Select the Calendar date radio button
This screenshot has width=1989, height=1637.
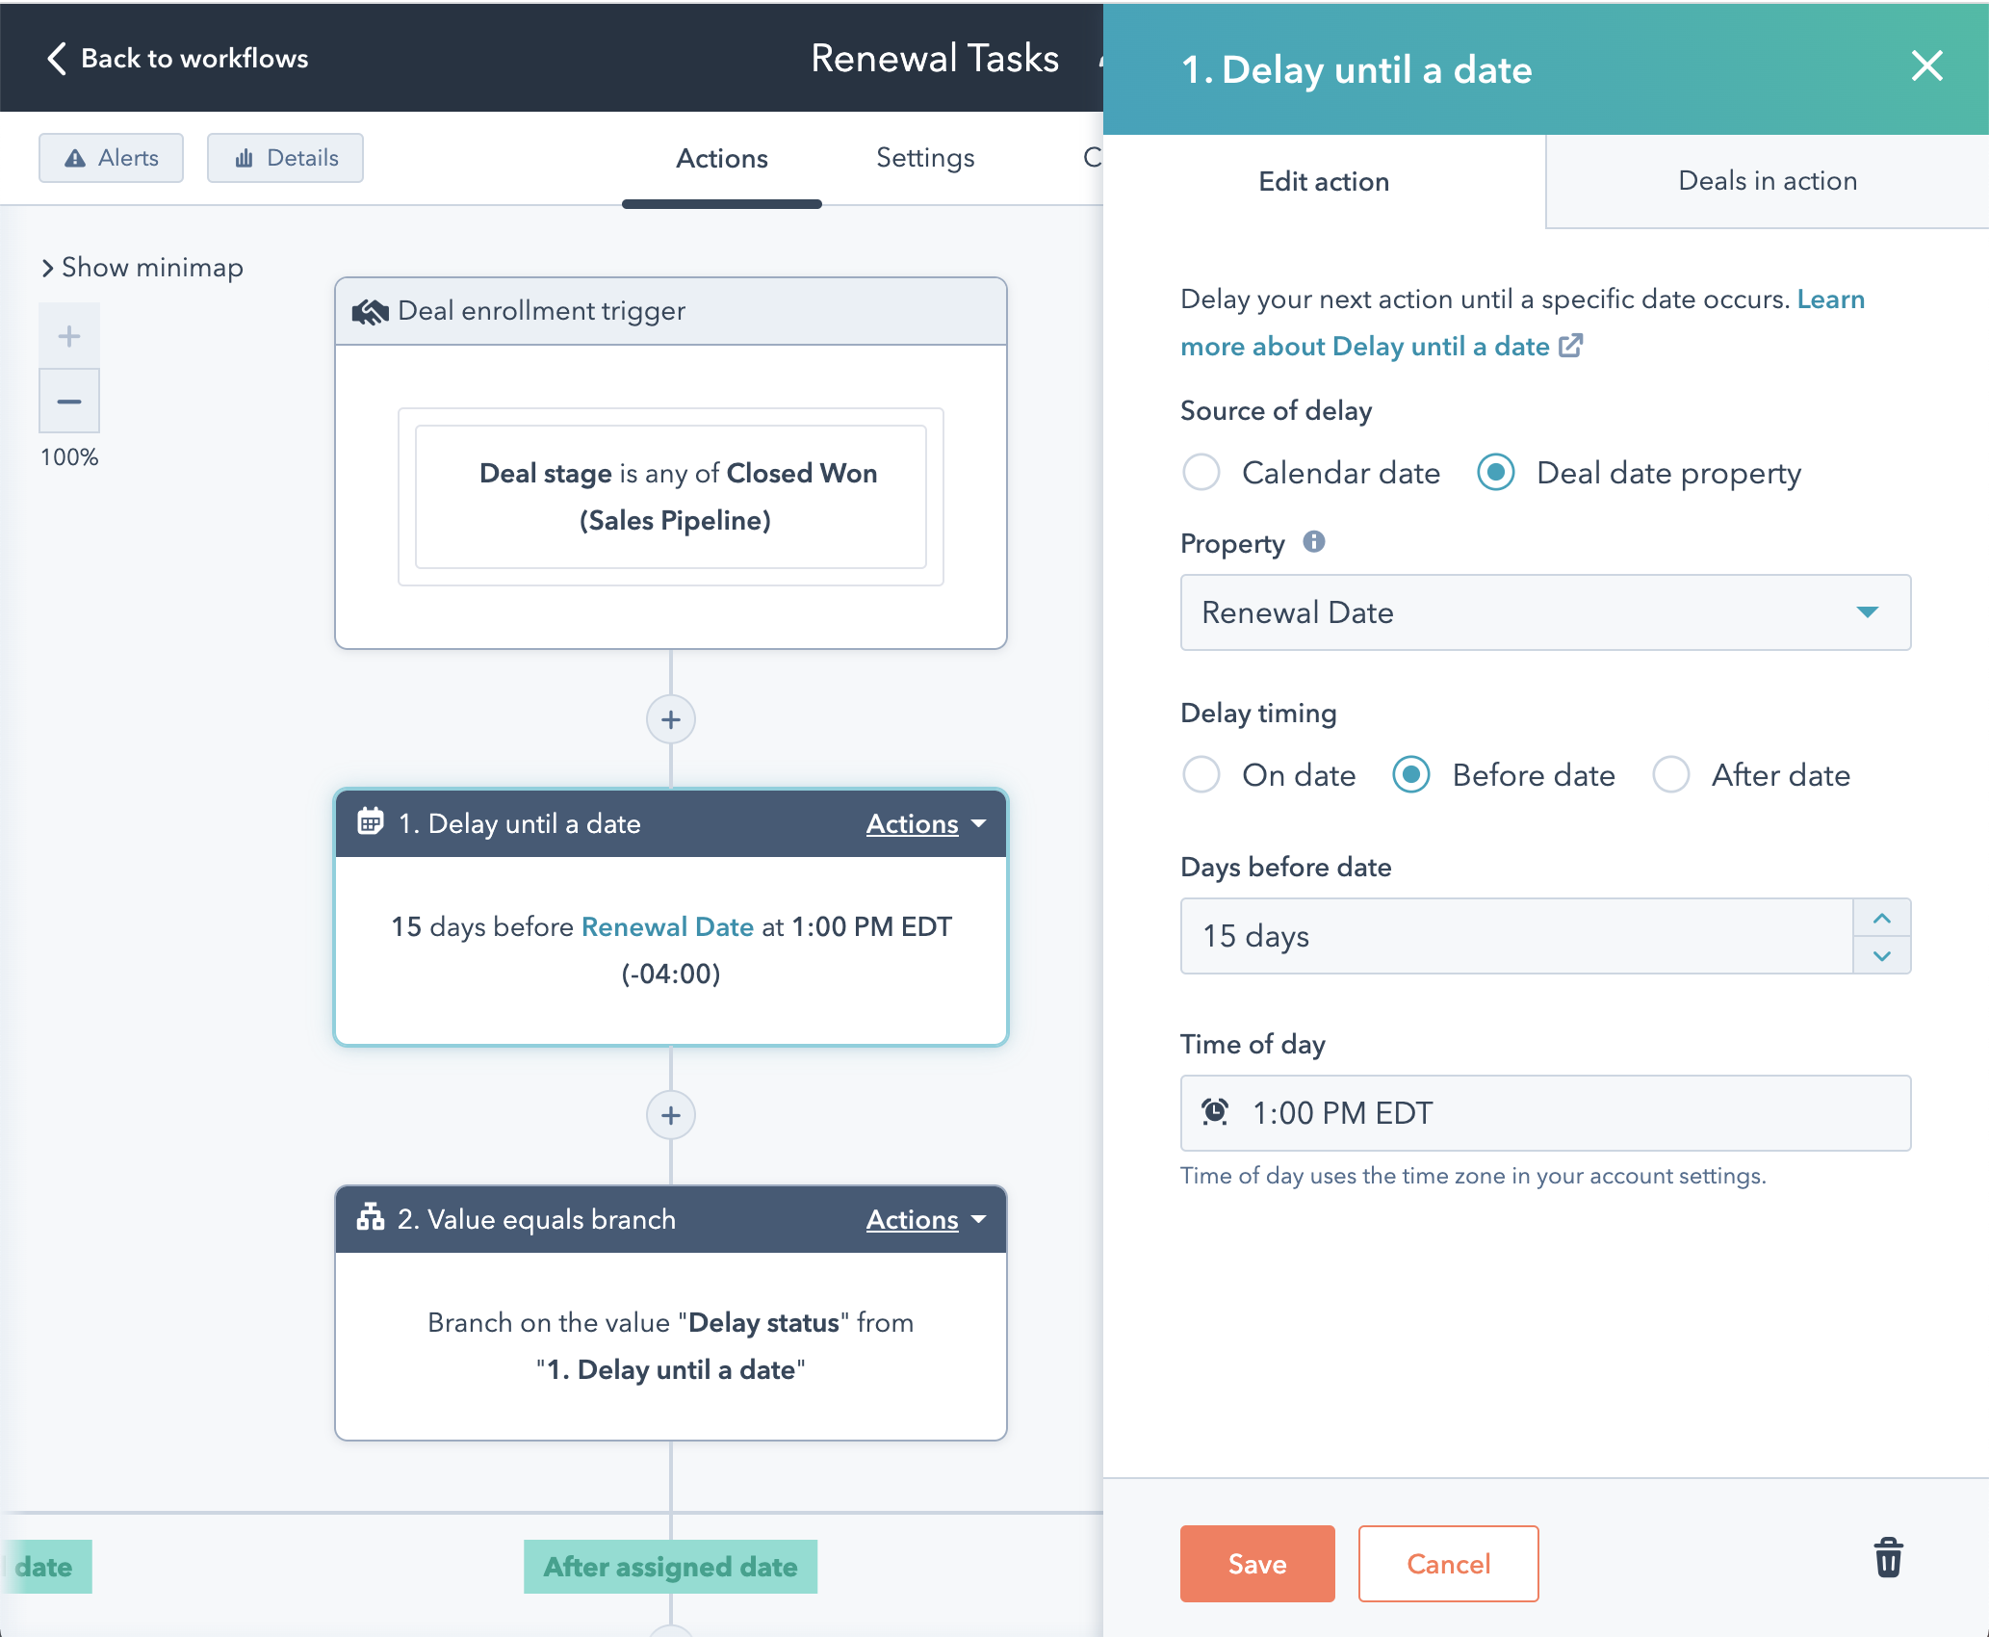[1201, 473]
